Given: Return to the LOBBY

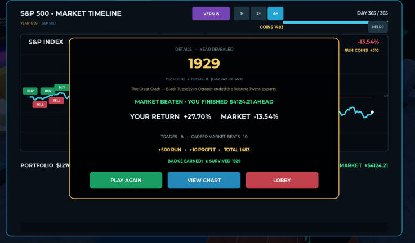Looking at the screenshot, I should (282, 180).
